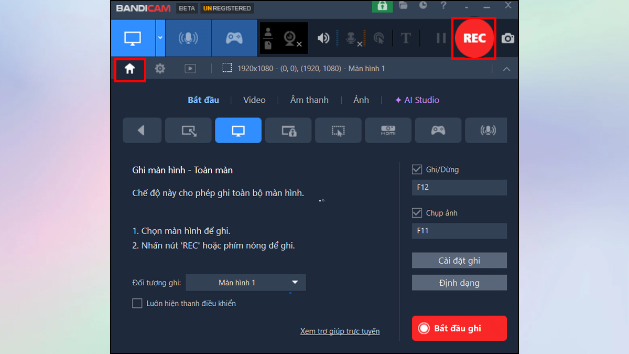Screen dimensions: 629x354
Task: Open the AI Studio tab
Action: click(x=417, y=100)
